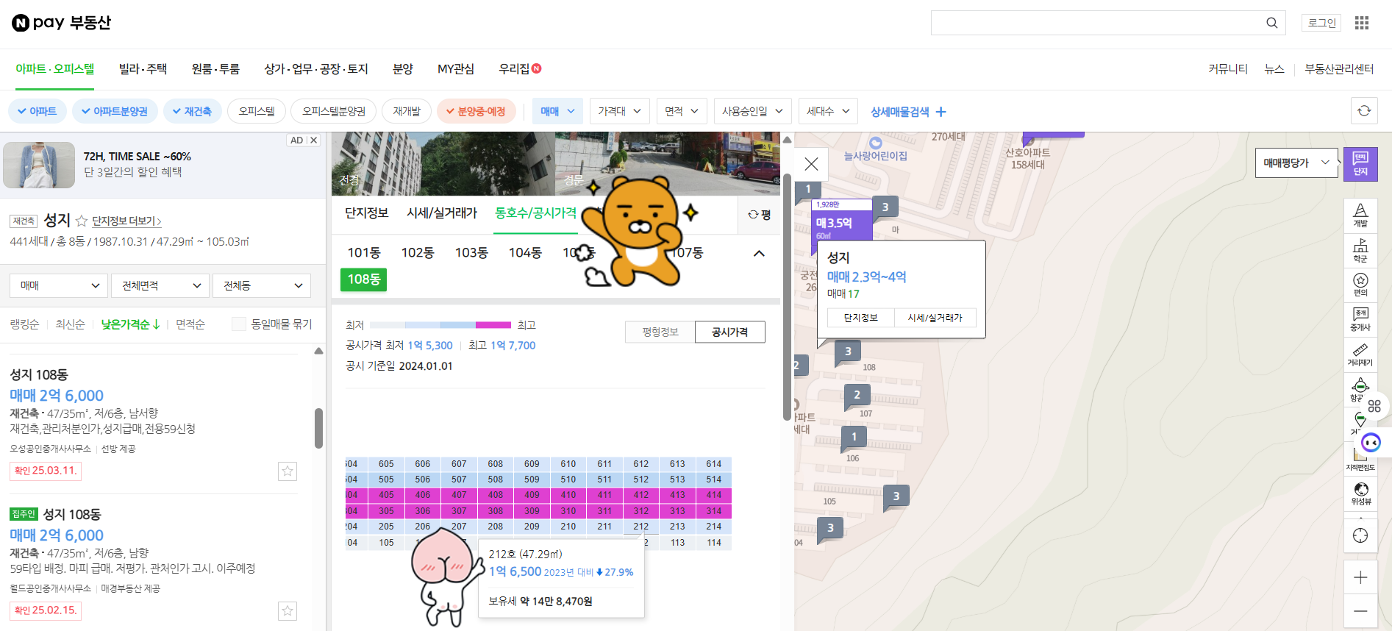1392x631 pixels.
Task: Collapse the building list chevron
Action: tap(759, 254)
